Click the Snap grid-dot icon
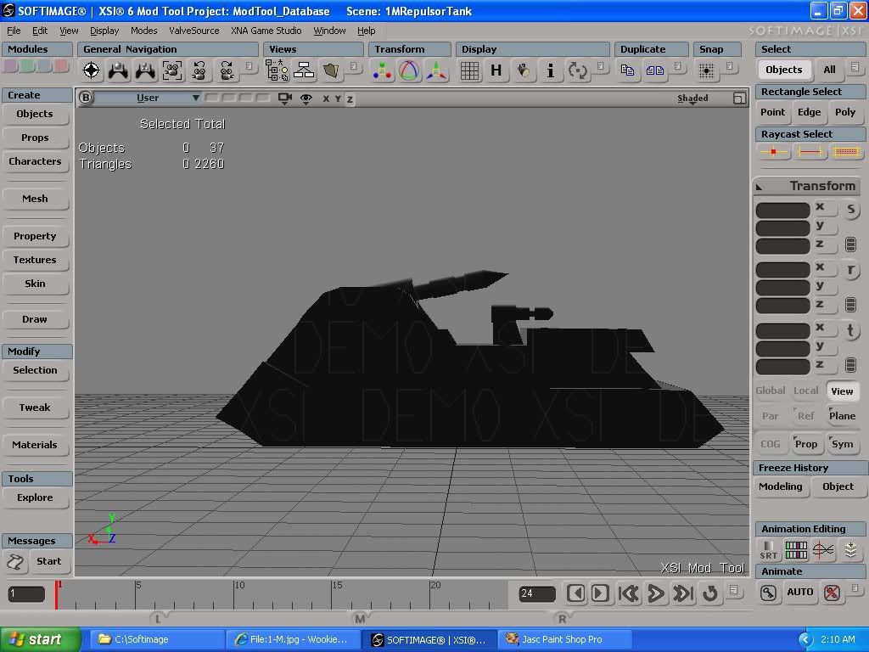 (706, 70)
